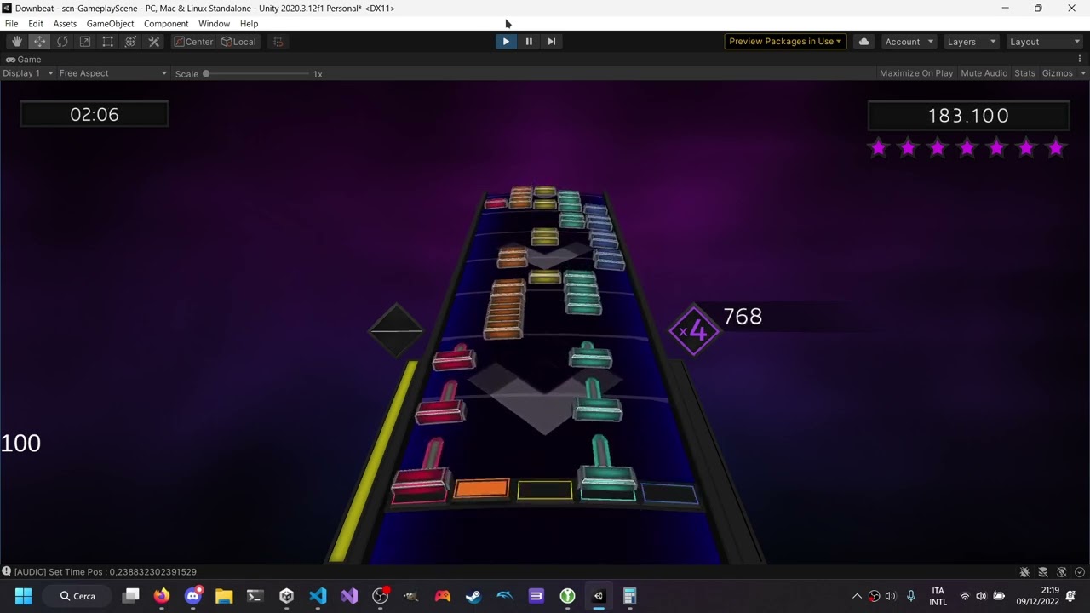
Task: Select the Rotate tool
Action: (63, 42)
